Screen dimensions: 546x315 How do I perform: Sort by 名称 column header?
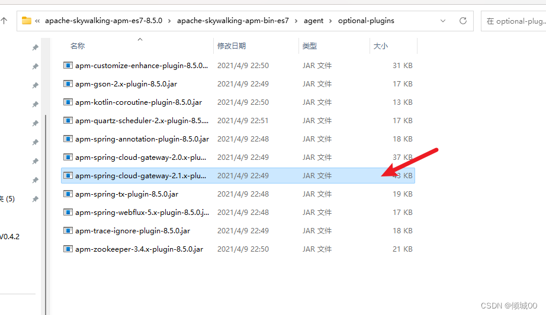coord(78,46)
